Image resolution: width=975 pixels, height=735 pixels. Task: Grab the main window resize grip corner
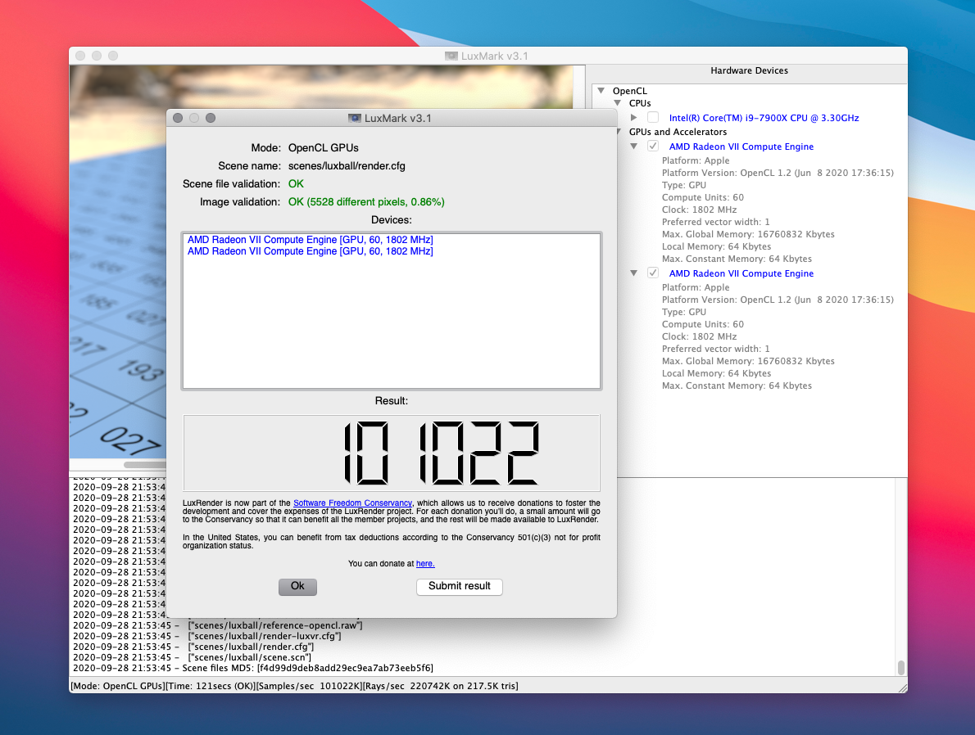tap(902, 688)
